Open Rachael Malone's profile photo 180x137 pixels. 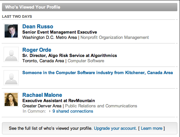(11, 99)
